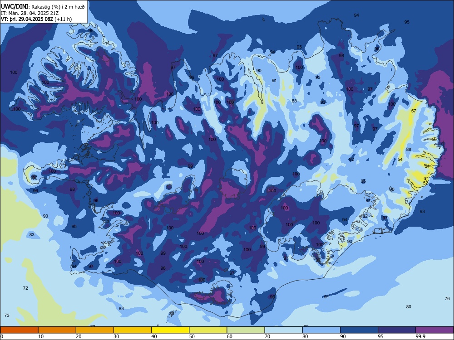Click the humidity value 56 on east coast

pyautogui.click(x=434, y=139)
